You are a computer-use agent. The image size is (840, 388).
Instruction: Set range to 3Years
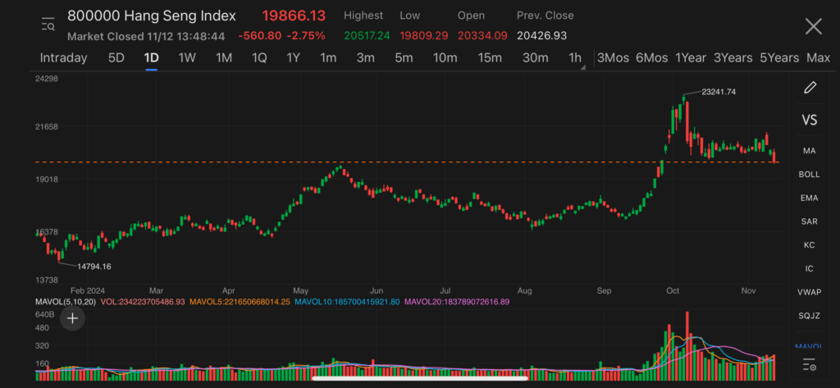coord(733,58)
